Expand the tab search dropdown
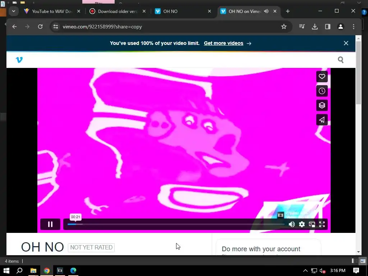The width and height of the screenshot is (368, 276). [14, 11]
